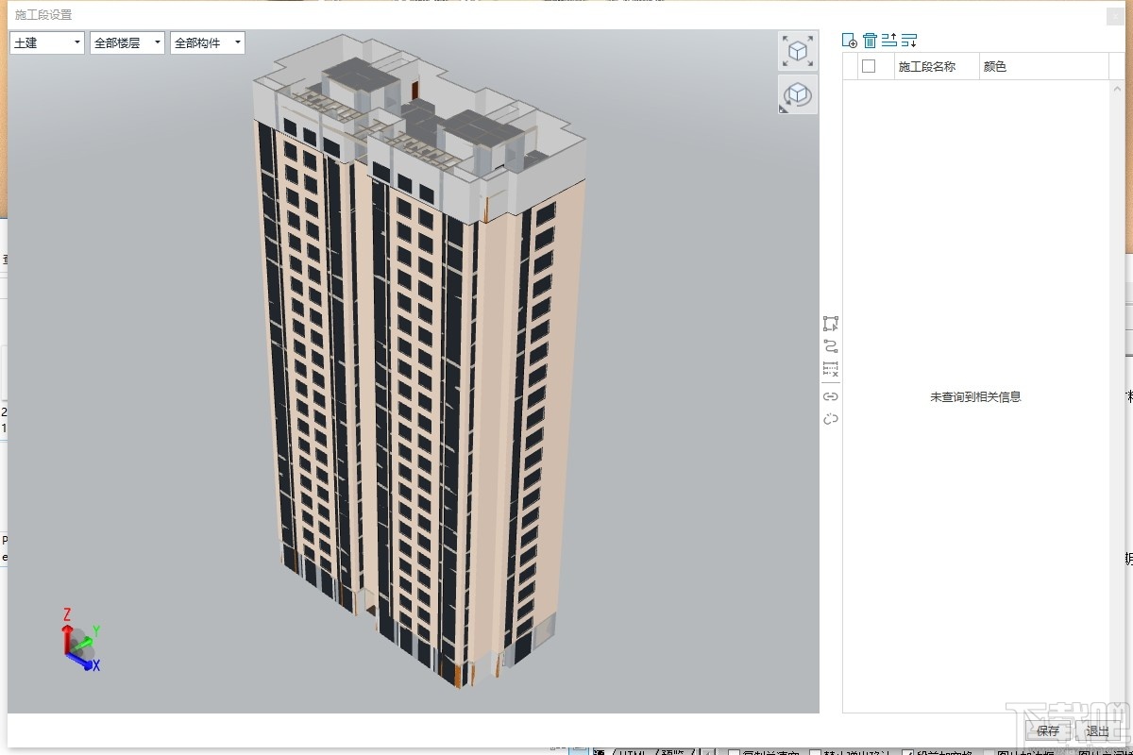Select the rectangle selection tool icon
Screen dimensions: 1133x755
[830, 324]
